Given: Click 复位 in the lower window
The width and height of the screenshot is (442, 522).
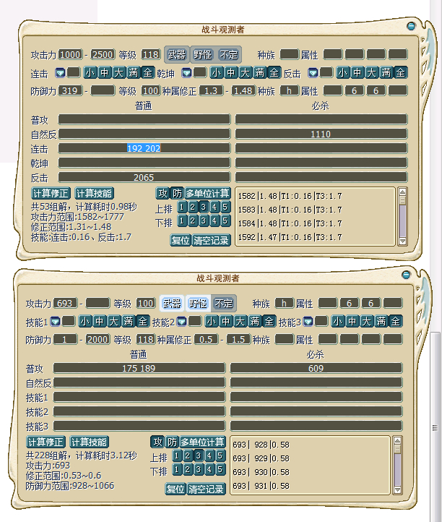Looking at the screenshot, I should (176, 489).
